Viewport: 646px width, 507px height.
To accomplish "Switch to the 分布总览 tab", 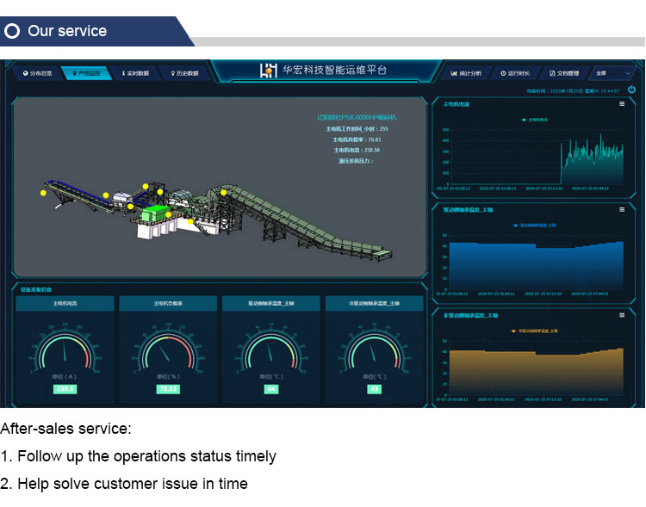I will (37, 73).
